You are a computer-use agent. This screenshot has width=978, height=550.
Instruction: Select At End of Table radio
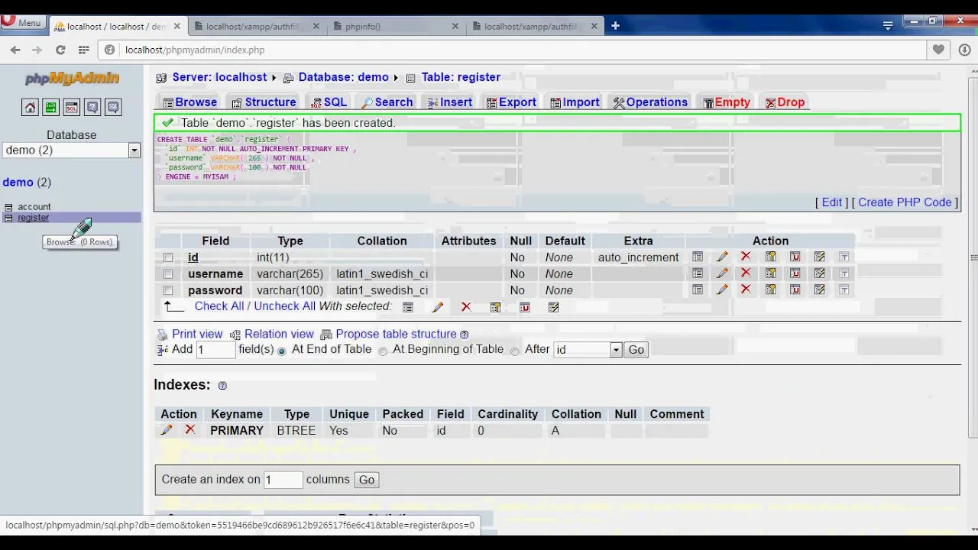[x=282, y=351]
